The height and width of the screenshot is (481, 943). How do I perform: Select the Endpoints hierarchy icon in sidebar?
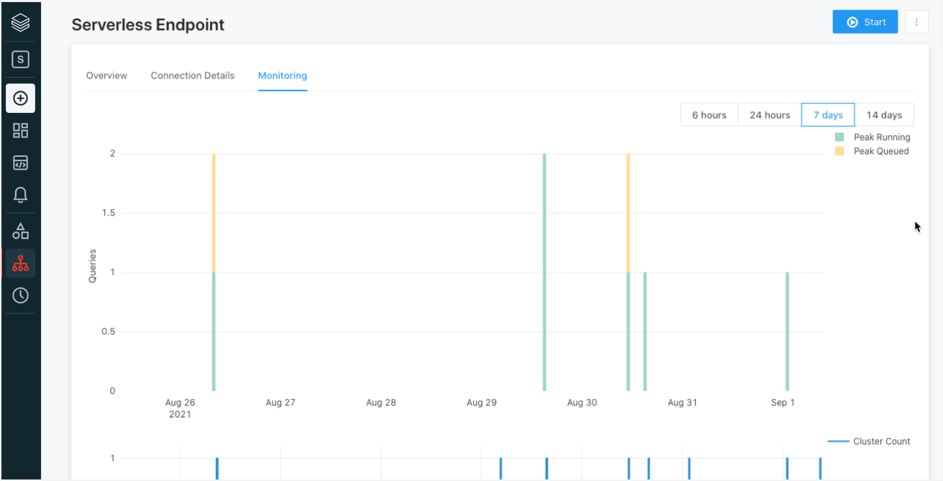tap(20, 264)
